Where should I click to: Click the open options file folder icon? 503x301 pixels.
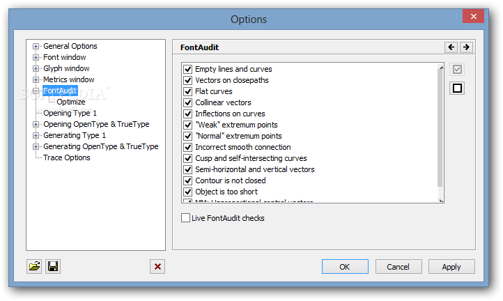pos(34,266)
